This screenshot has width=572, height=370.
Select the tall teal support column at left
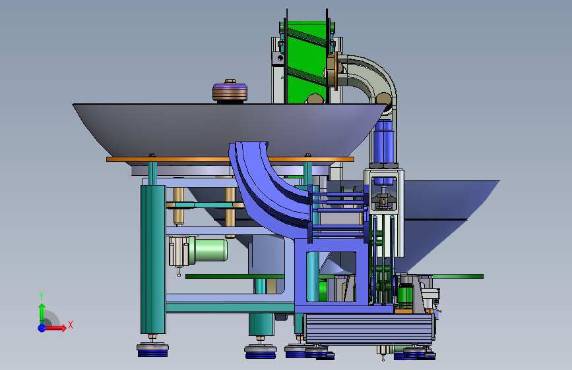(153, 259)
